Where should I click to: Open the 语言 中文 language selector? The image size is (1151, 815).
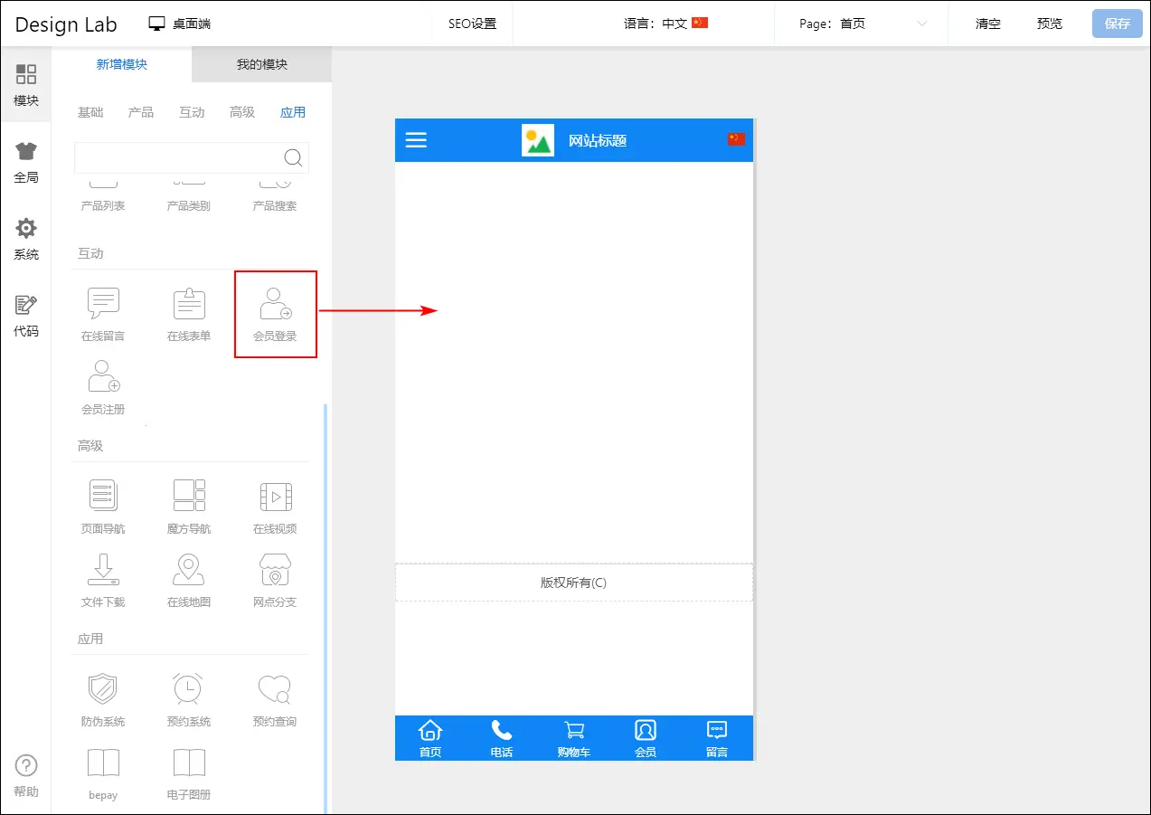(x=665, y=24)
